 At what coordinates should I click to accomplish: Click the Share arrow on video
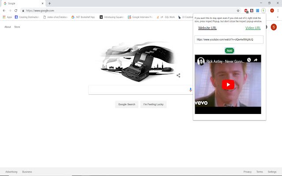256,60
